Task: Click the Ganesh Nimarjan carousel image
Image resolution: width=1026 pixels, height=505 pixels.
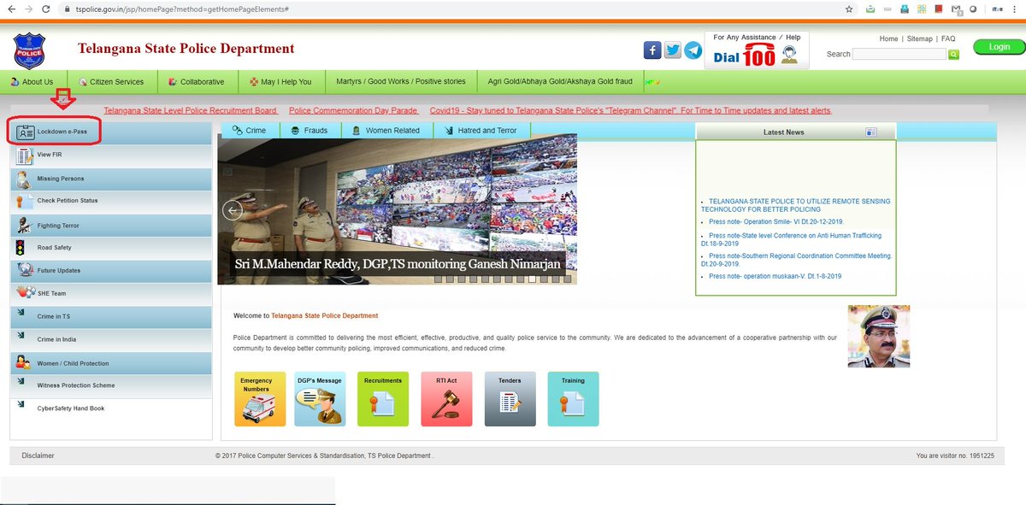Action: click(398, 208)
